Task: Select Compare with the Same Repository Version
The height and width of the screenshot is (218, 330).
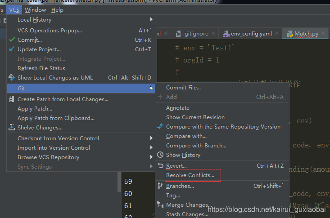Action: (x=222, y=127)
